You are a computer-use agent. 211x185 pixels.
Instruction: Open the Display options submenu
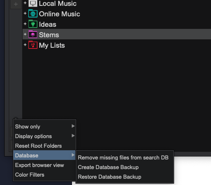(44, 136)
